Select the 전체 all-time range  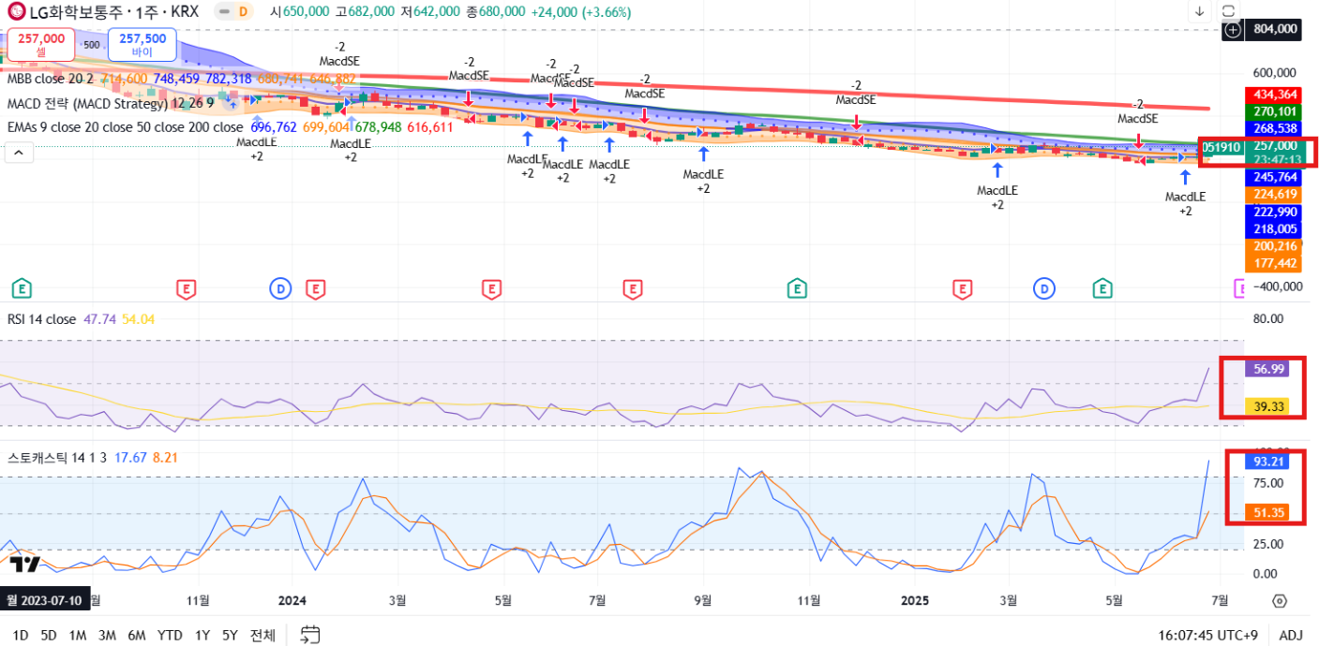(262, 635)
